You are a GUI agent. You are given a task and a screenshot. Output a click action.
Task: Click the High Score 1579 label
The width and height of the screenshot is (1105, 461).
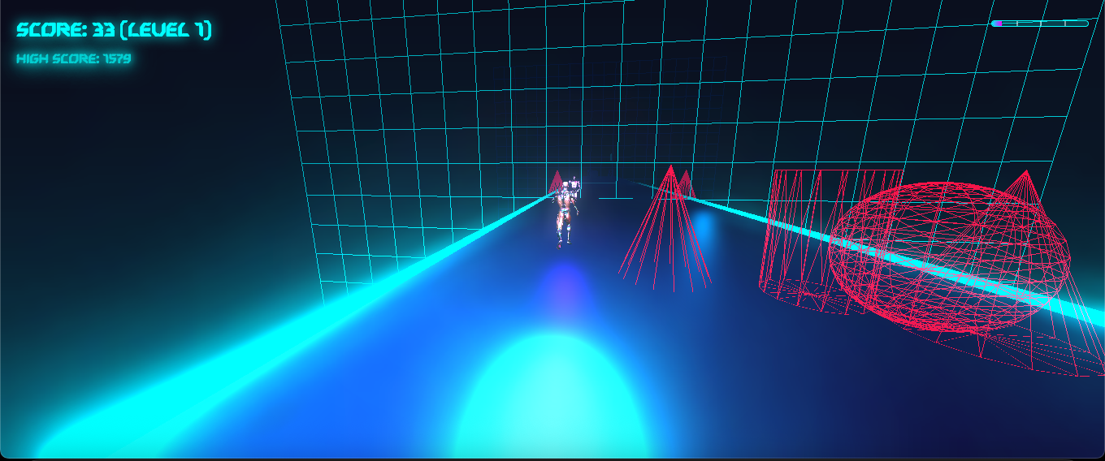pyautogui.click(x=74, y=58)
